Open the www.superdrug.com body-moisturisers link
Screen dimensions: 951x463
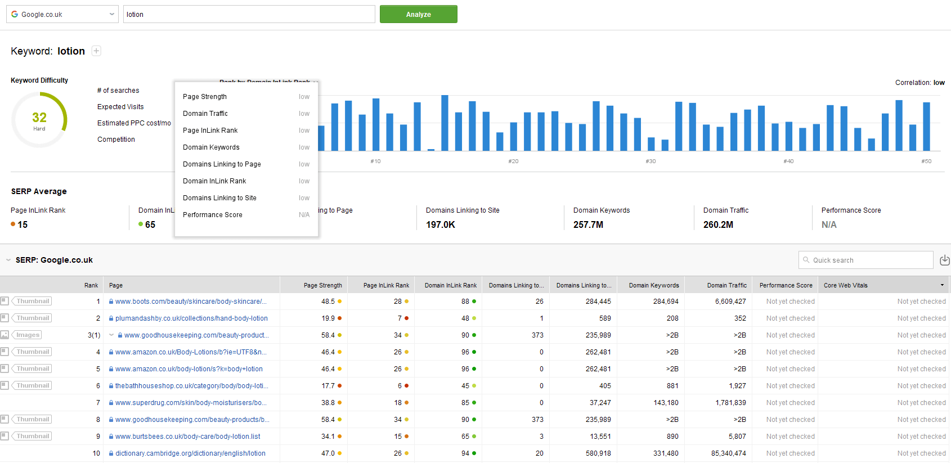point(191,403)
